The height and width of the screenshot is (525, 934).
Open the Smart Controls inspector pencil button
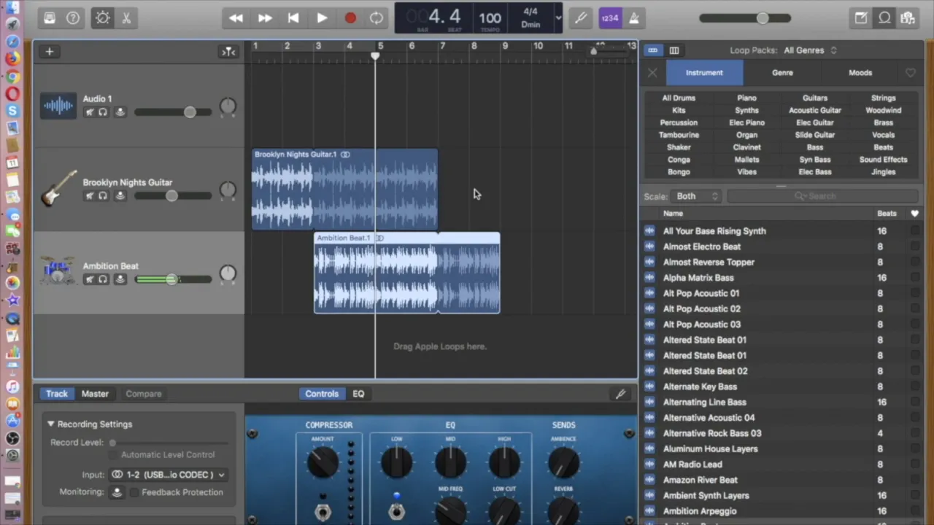tap(620, 394)
